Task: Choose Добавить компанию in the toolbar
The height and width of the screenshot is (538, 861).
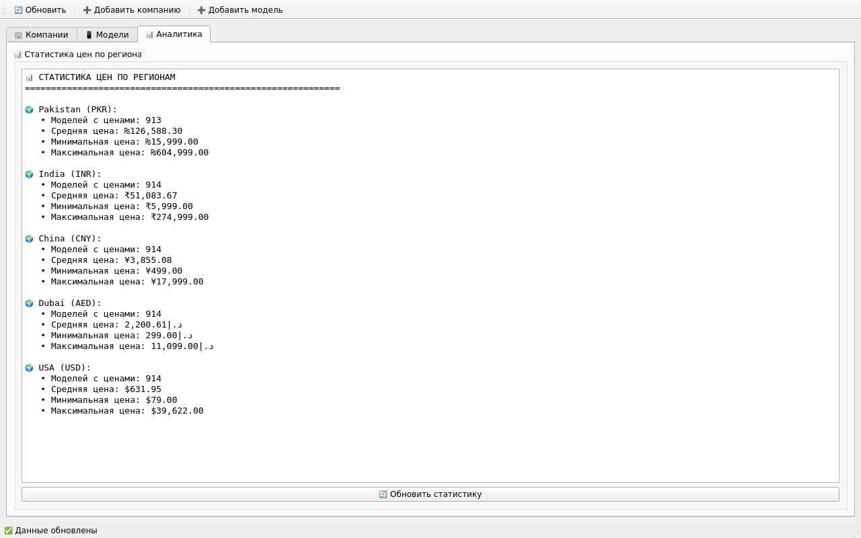Action: tap(132, 10)
